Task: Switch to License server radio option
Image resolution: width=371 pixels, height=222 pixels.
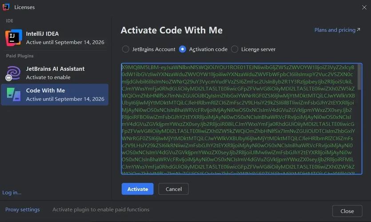Action: [235, 49]
